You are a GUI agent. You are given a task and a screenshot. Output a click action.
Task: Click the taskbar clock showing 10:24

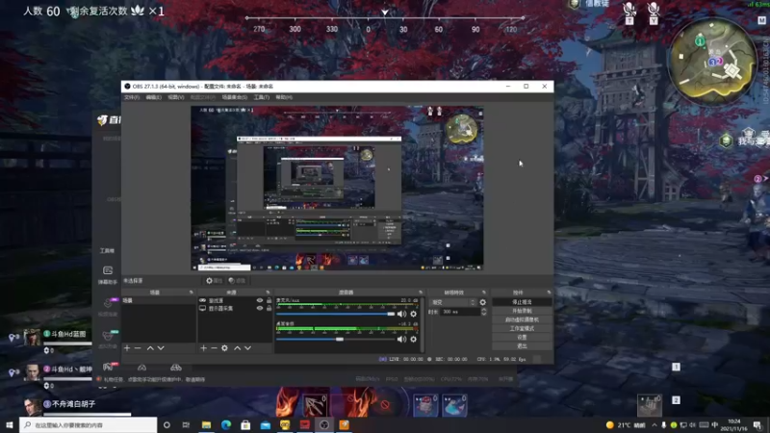tap(734, 424)
